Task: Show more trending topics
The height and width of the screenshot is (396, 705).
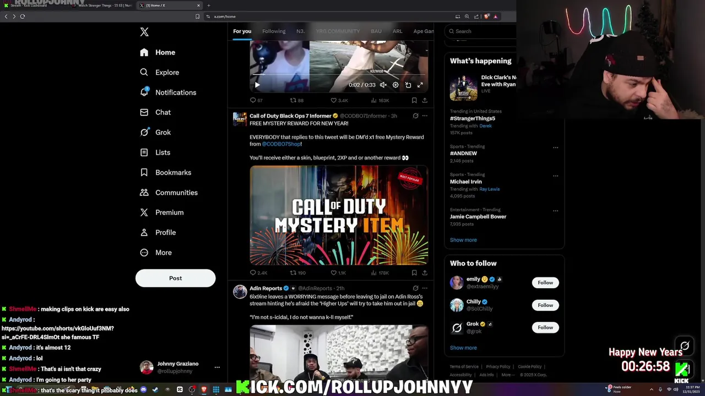Action: 463,240
